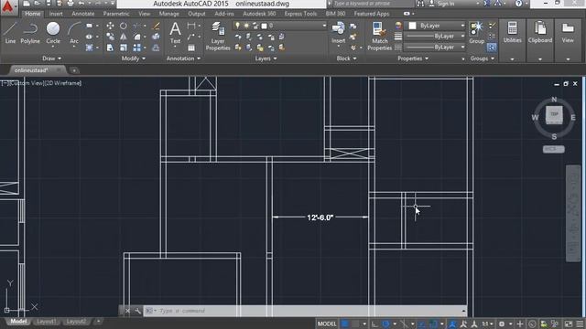Select the Copy tool in Modify
This screenshot has width=586, height=329.
pos(110,37)
